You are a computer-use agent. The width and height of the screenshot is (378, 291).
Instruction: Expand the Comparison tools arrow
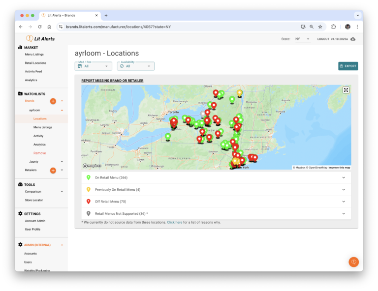[x=62, y=192]
